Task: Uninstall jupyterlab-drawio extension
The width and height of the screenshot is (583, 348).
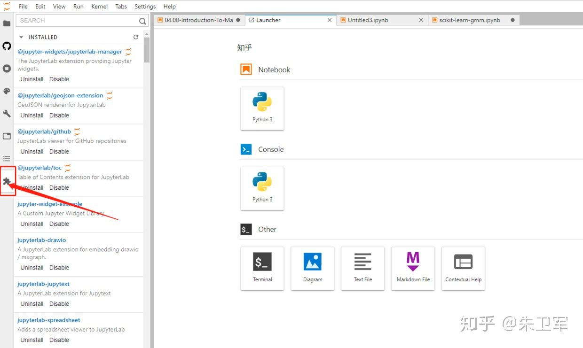Action: click(32, 268)
